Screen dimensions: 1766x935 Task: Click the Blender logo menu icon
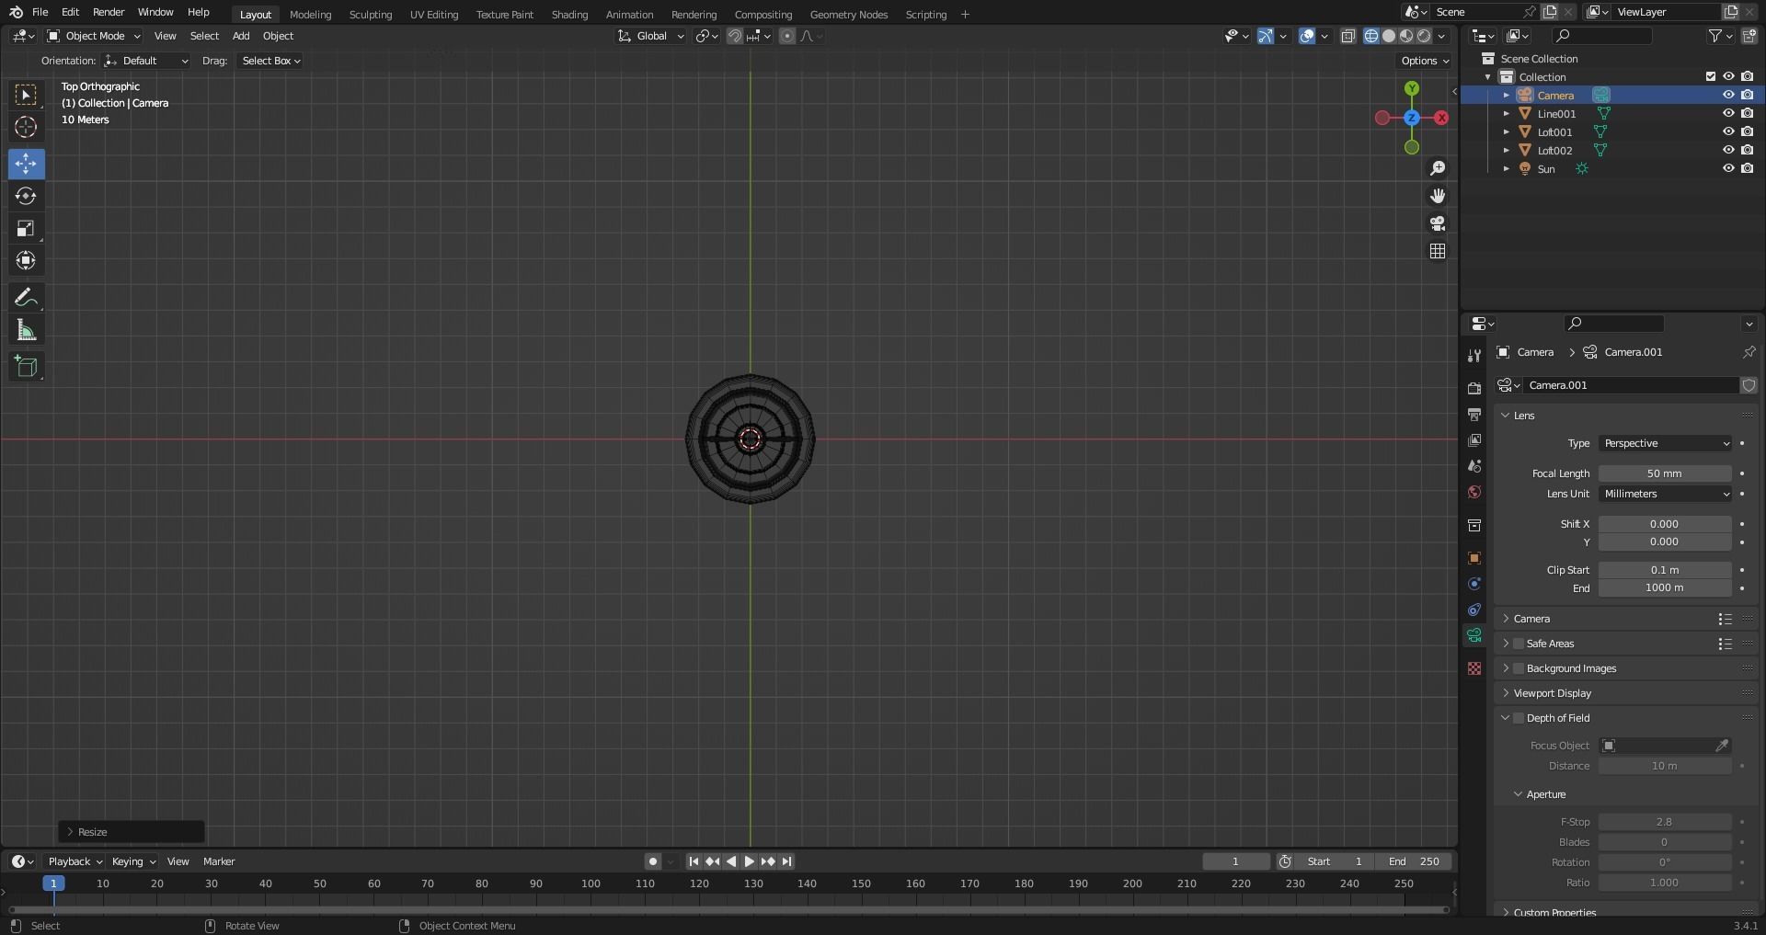16,12
